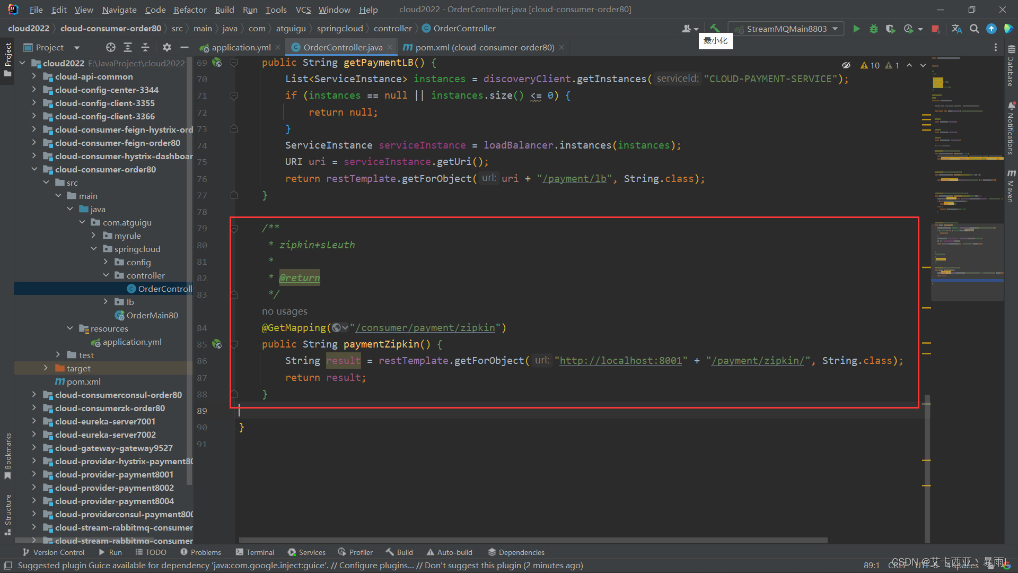Open the Database tool window
1018x573 pixels.
click(1011, 66)
